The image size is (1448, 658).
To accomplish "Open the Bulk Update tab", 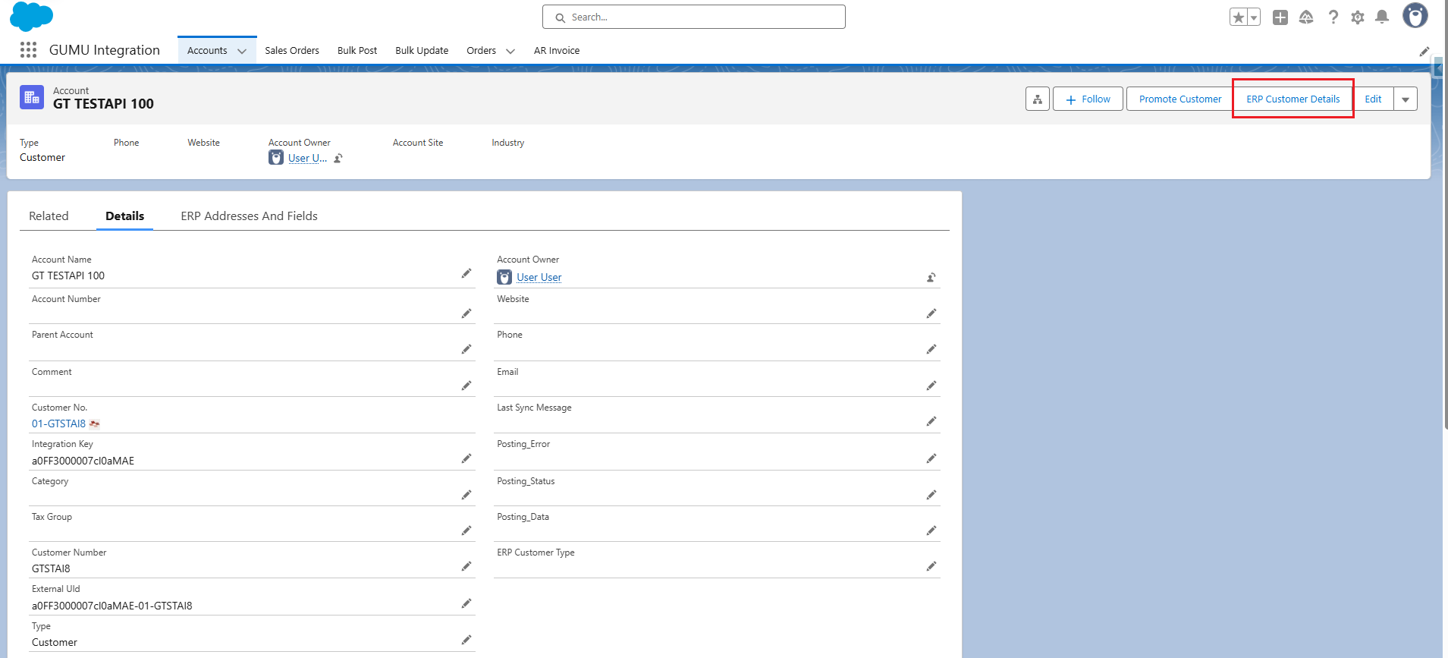I will [x=422, y=51].
